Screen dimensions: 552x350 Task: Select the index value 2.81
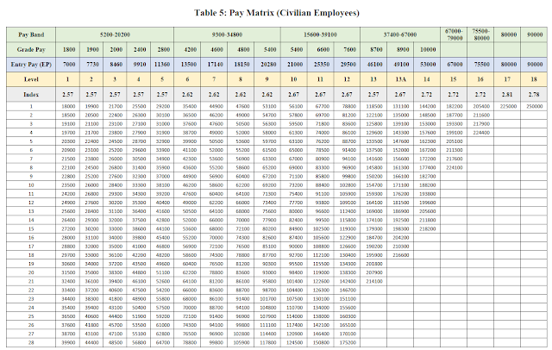507,95
